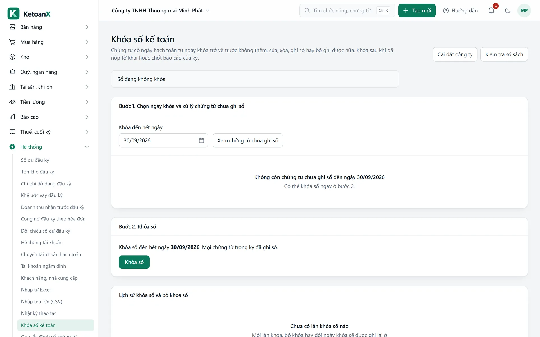Image resolution: width=540 pixels, height=337 pixels.
Task: Click the Khóa đến hết ngày date field
Action: point(163,140)
